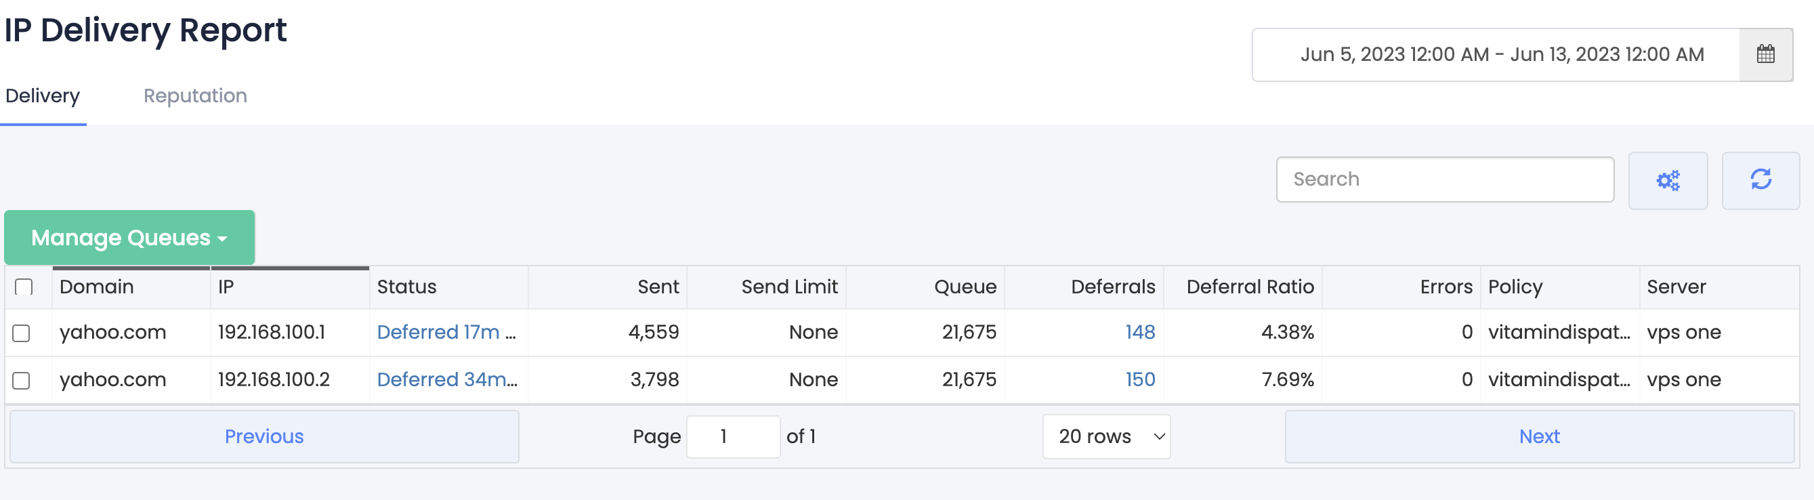This screenshot has height=500, width=1814.
Task: Select the Delivery tab
Action: coord(43,96)
